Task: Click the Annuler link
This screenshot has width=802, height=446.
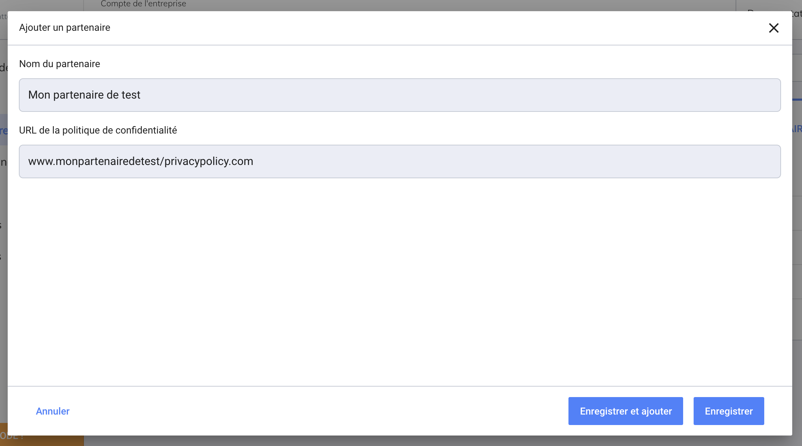Action: [x=53, y=411]
